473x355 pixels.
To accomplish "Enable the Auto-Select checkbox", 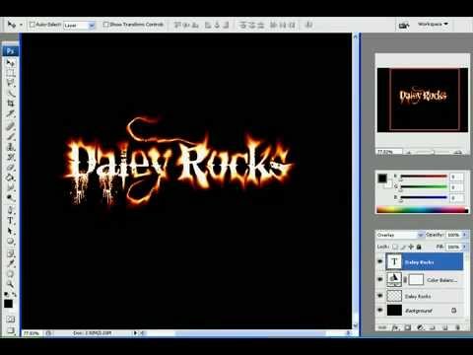I will click(33, 25).
